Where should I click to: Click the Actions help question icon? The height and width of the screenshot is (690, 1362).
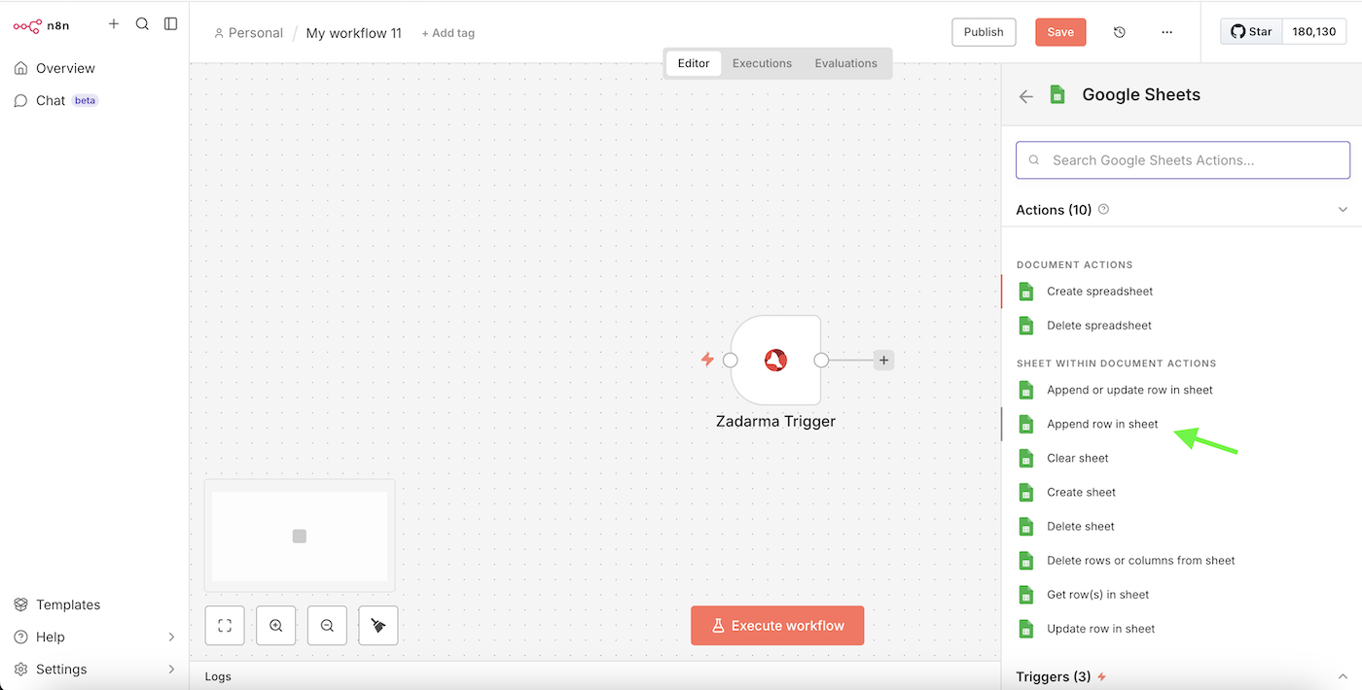1103,209
